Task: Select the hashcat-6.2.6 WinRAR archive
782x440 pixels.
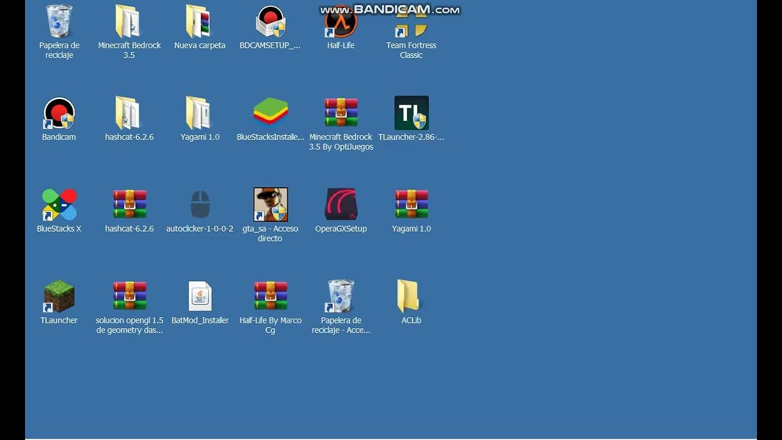Action: pos(130,204)
